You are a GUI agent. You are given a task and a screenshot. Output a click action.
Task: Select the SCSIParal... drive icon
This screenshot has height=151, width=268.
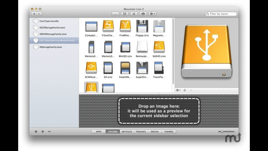(91, 68)
